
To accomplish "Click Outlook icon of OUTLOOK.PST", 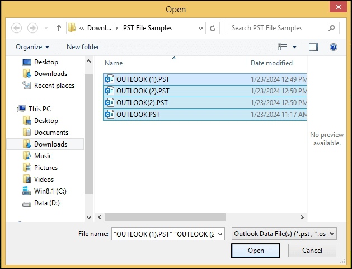I will click(110, 115).
